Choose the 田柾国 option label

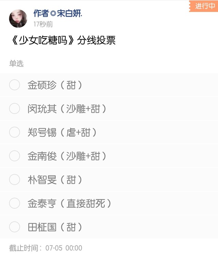coord(55,227)
